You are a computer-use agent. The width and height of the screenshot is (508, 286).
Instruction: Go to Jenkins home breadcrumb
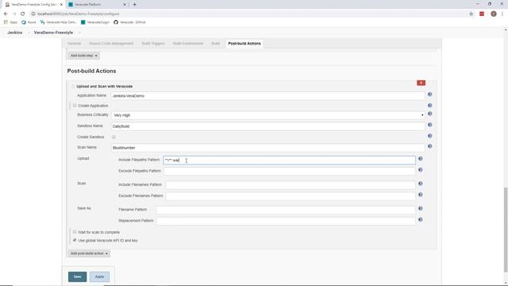pos(15,33)
